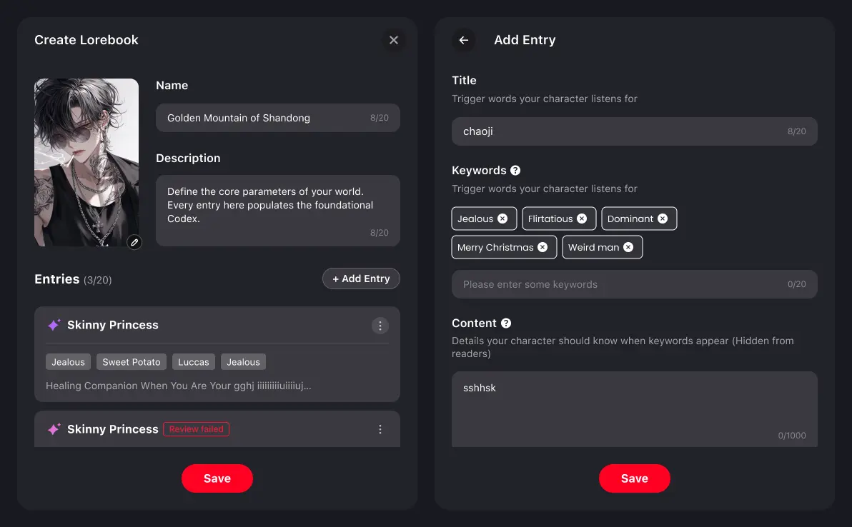Remove the Flirtatious keyword tag
Image resolution: width=852 pixels, height=527 pixels.
pyautogui.click(x=582, y=219)
